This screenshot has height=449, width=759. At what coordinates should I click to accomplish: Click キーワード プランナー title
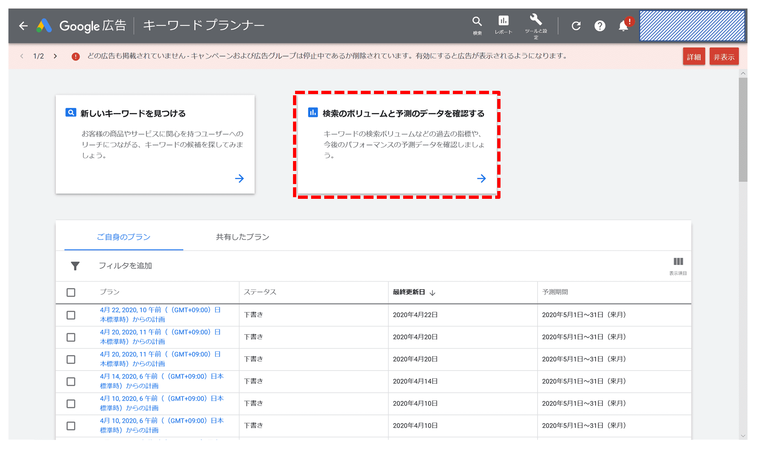pyautogui.click(x=203, y=26)
